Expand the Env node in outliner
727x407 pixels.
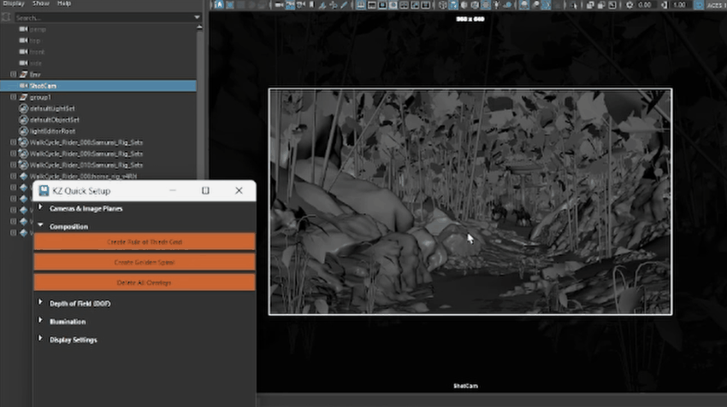pos(13,75)
